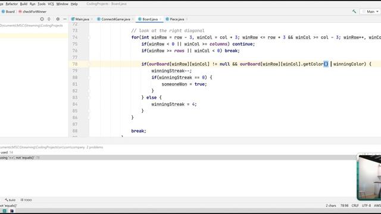This screenshot has width=381, height=214.
Task: Click the locate/select opened file target icon
Action: 42,19
